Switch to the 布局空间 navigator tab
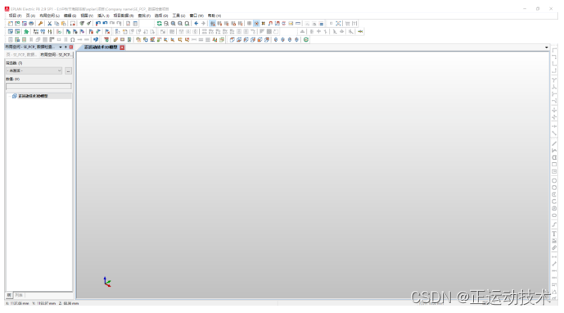564x313 pixels. [56, 55]
